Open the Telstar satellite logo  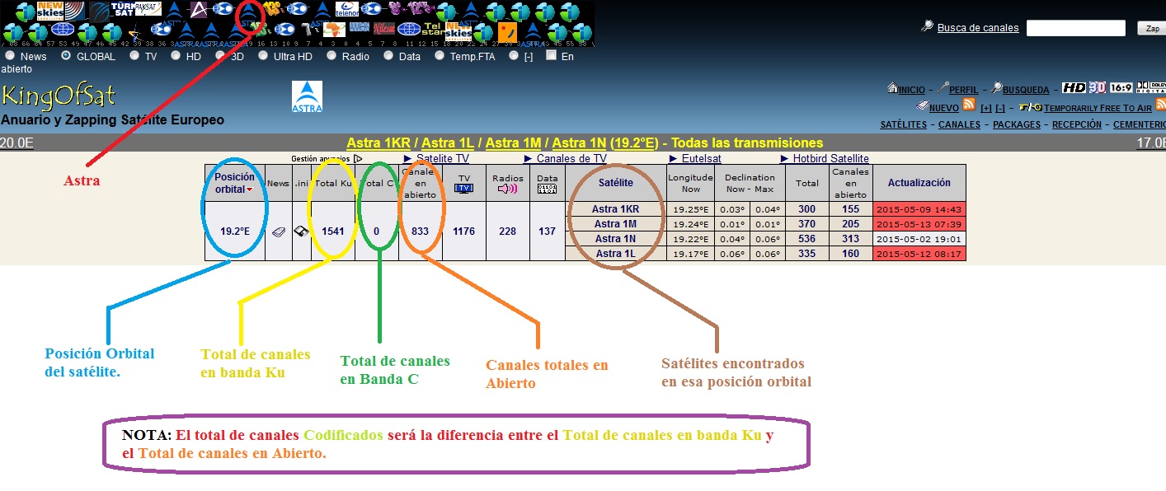[x=433, y=30]
